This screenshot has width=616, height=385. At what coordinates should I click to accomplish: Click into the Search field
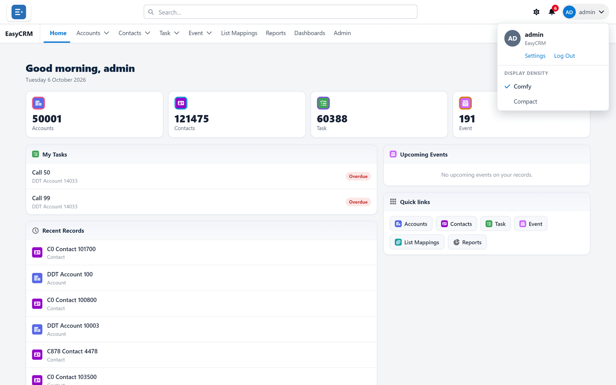[x=280, y=12]
